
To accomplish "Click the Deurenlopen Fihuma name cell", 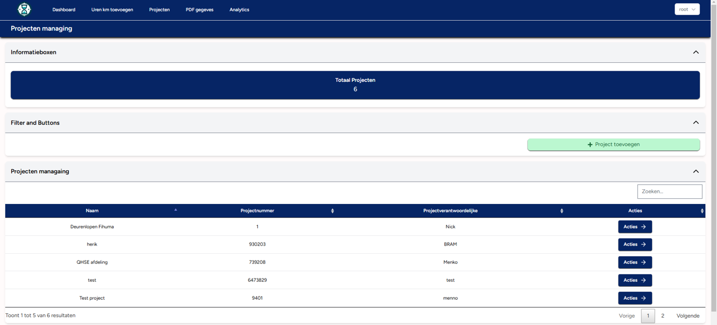I will pos(92,227).
